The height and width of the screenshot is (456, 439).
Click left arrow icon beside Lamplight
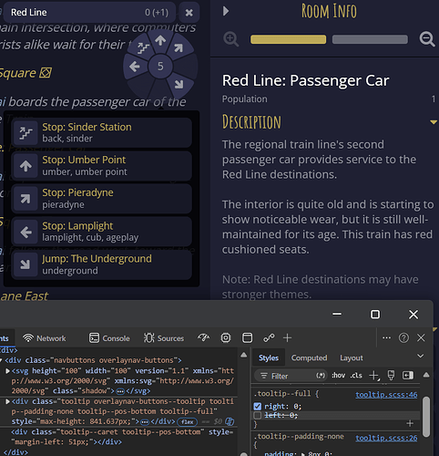click(26, 233)
